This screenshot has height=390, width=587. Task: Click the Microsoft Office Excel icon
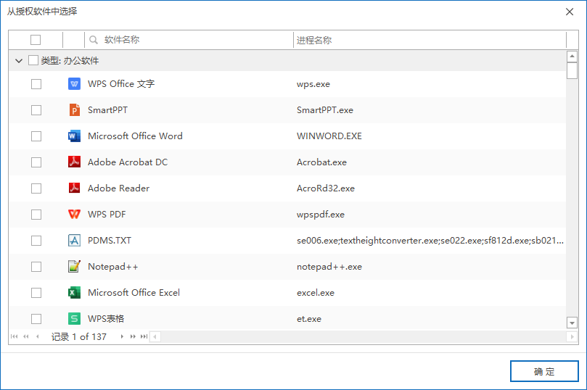tap(74, 292)
